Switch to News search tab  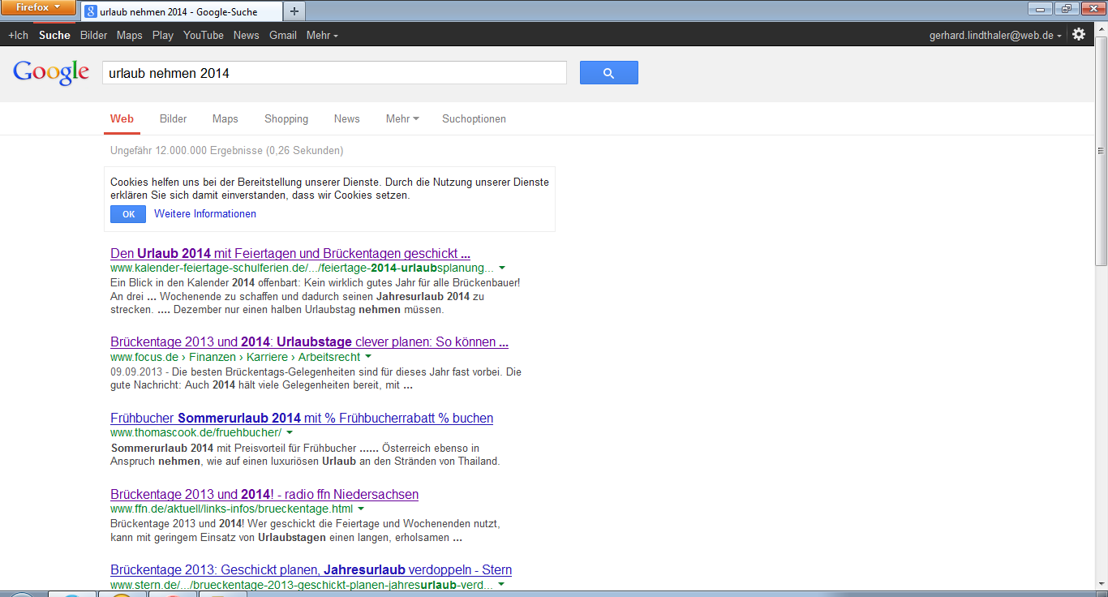pos(346,118)
